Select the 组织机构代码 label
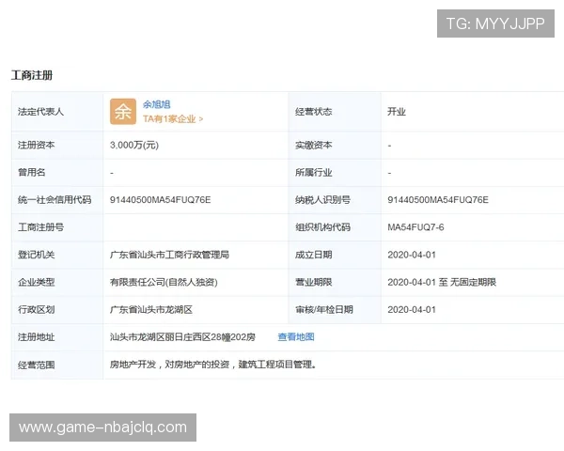 coord(322,227)
